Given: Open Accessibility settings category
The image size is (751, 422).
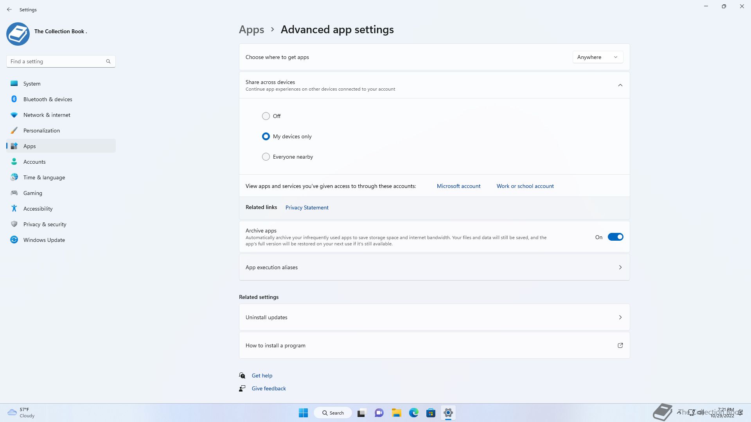Looking at the screenshot, I should pyautogui.click(x=61, y=209).
